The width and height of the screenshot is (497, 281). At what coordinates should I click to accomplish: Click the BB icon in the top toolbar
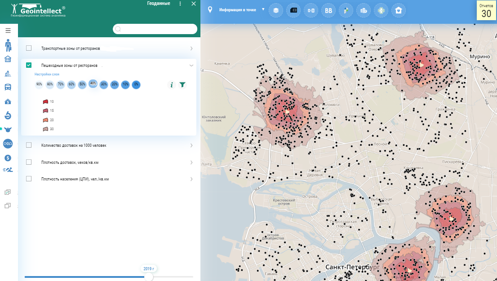tap(328, 10)
